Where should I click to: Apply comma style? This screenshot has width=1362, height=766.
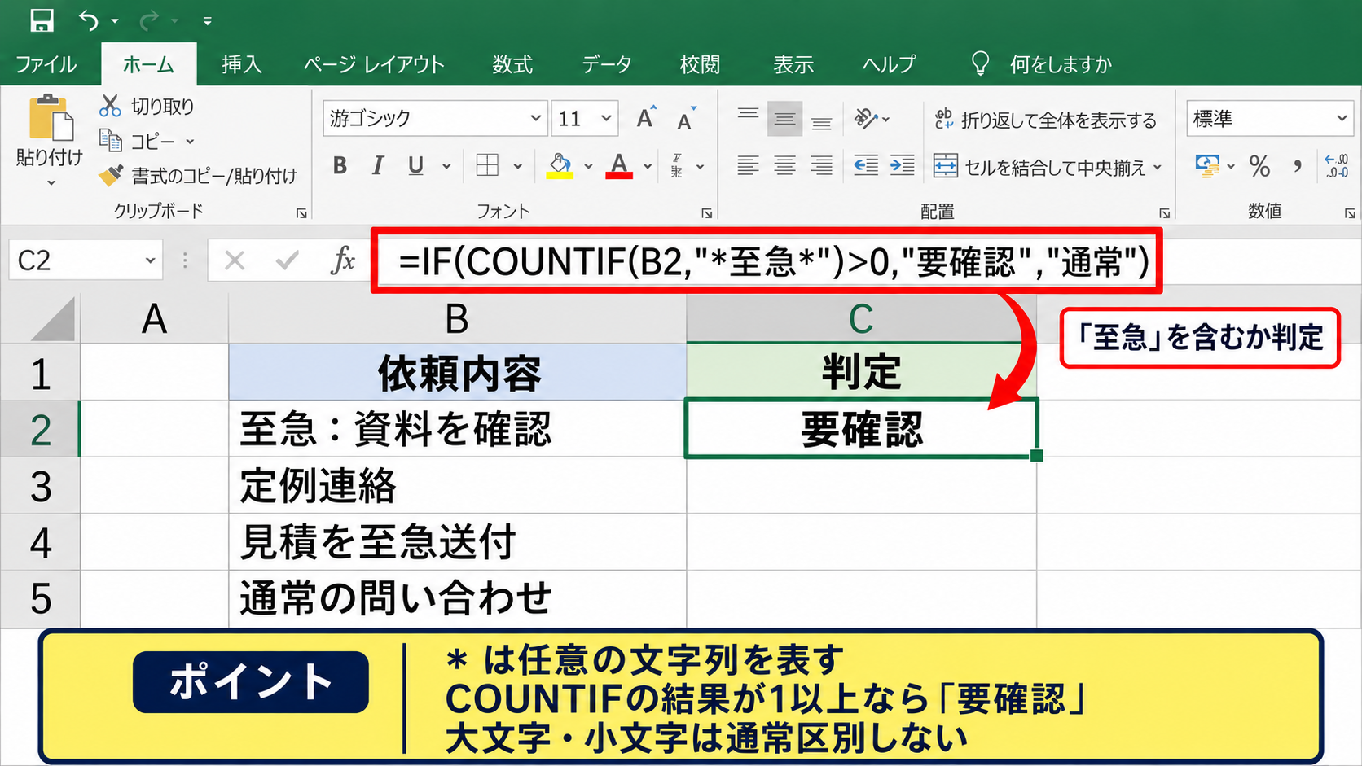pyautogui.click(x=1297, y=167)
